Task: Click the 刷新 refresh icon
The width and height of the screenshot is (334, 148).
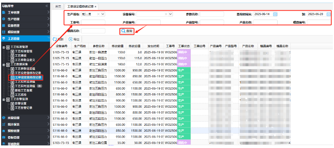Action: 55,39
